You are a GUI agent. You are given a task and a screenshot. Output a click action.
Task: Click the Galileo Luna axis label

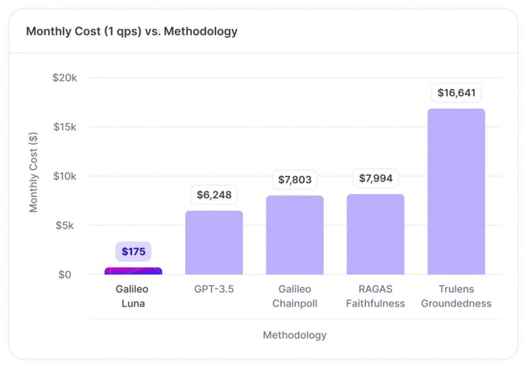click(x=133, y=296)
